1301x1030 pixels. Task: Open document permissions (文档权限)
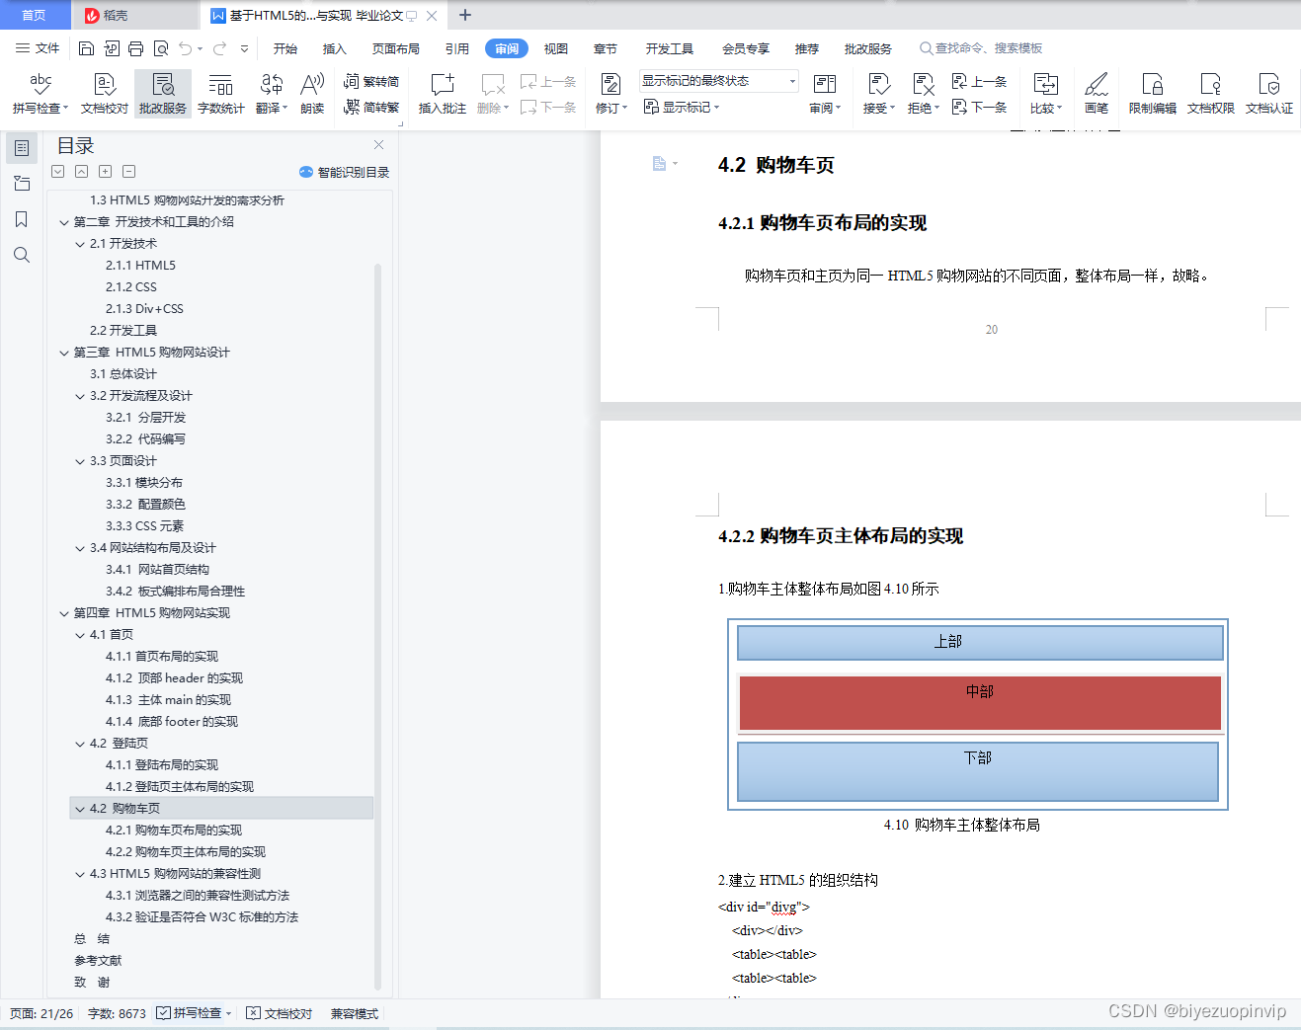1210,93
